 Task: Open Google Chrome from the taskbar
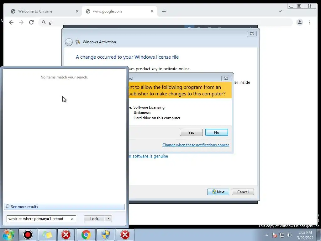tap(86, 235)
